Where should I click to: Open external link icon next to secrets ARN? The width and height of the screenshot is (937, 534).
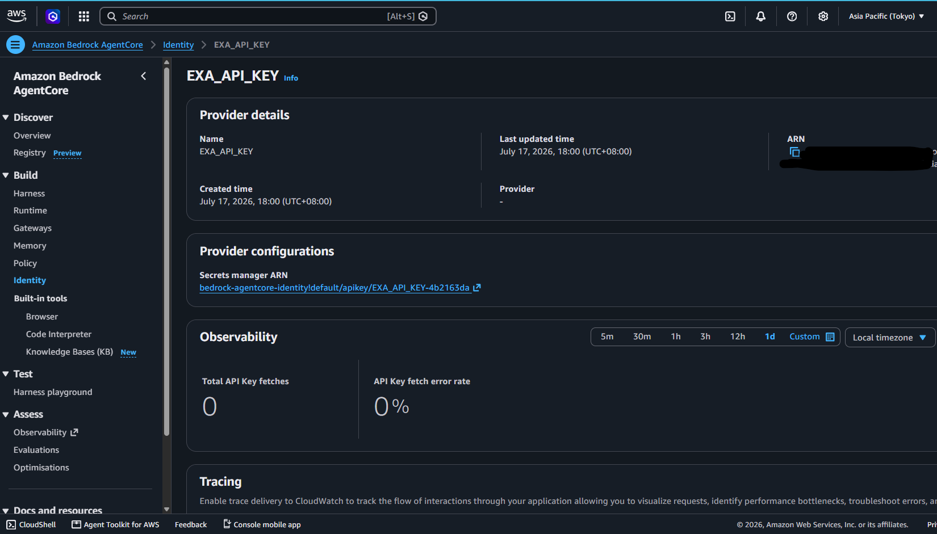[x=477, y=288]
